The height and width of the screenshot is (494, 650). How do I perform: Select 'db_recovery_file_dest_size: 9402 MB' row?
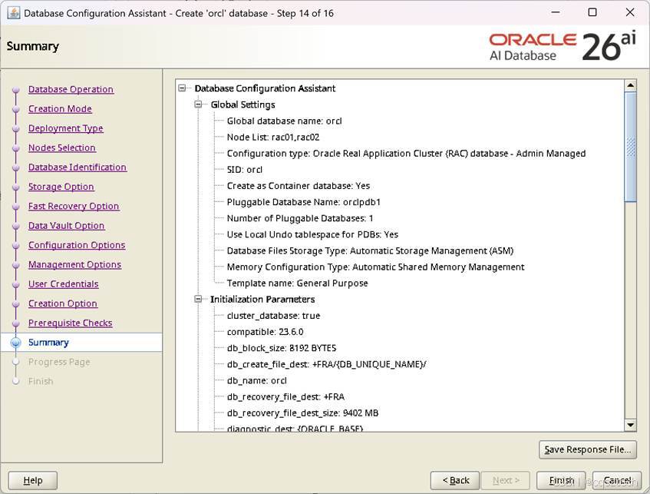(302, 413)
